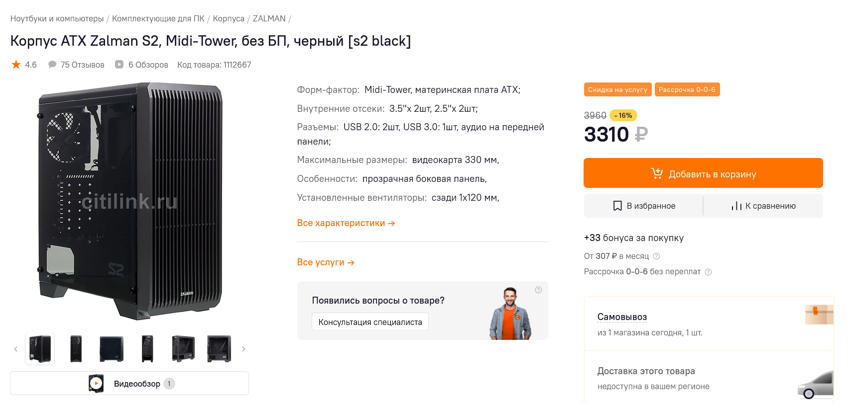Screen dimensions: 849x404
Task: Go to ZALMAN breadcrumb item
Action: point(269,18)
